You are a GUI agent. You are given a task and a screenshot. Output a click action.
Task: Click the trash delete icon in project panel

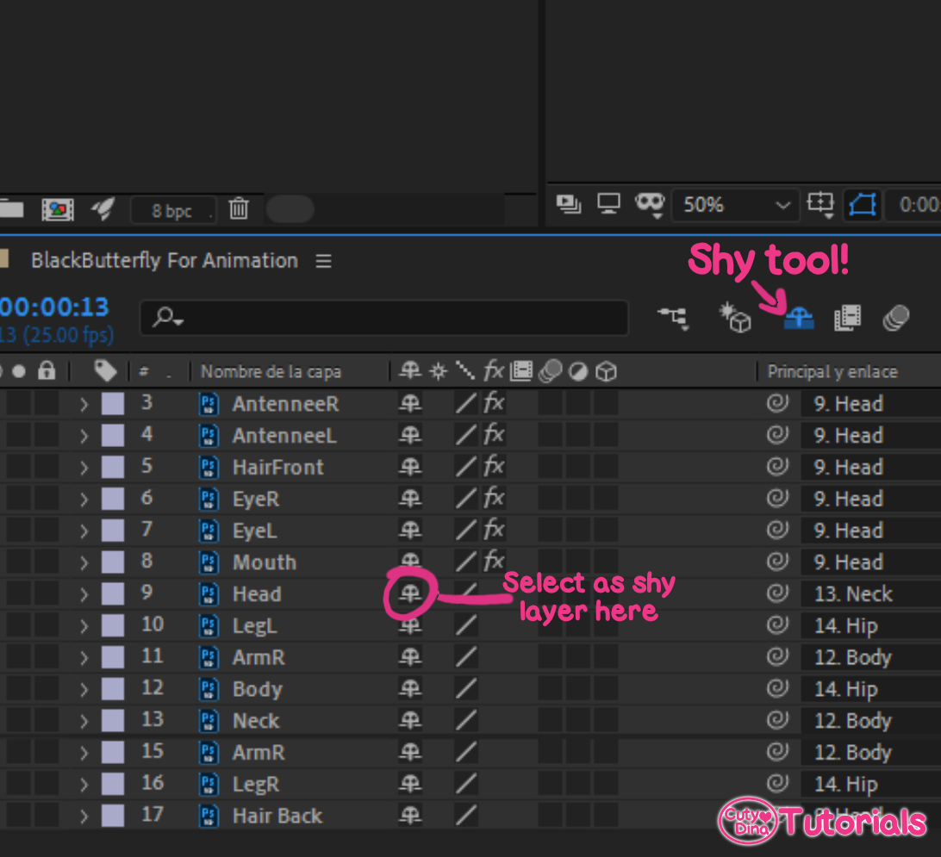[239, 209]
